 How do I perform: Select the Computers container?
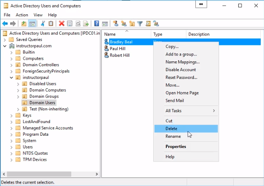[x=33, y=58]
